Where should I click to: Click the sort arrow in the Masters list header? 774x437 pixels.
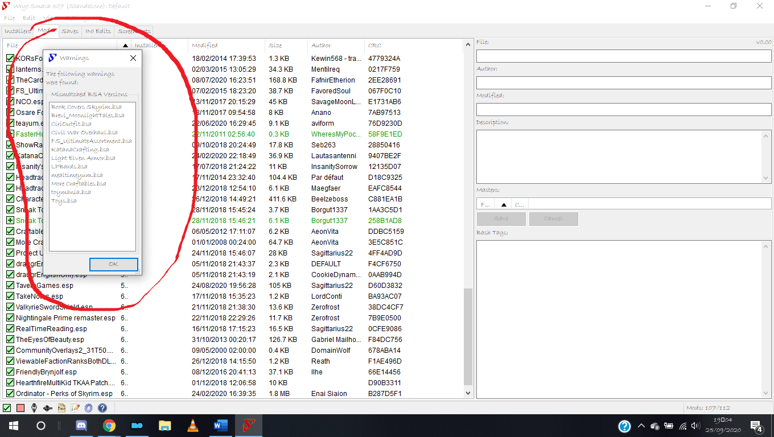coord(503,204)
